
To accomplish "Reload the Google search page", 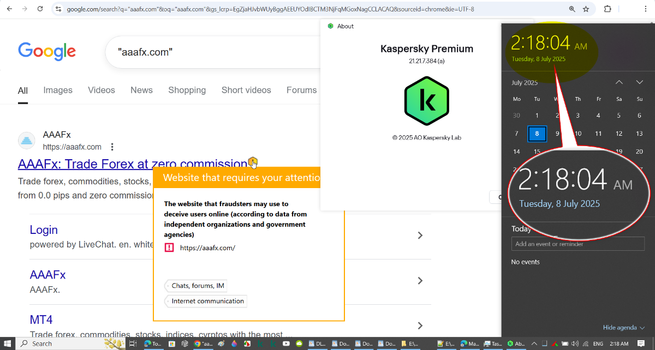I will click(x=40, y=9).
